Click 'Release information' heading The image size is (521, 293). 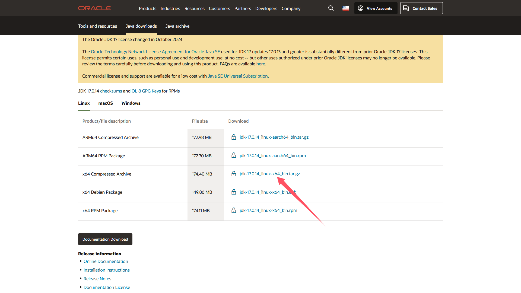tap(100, 254)
